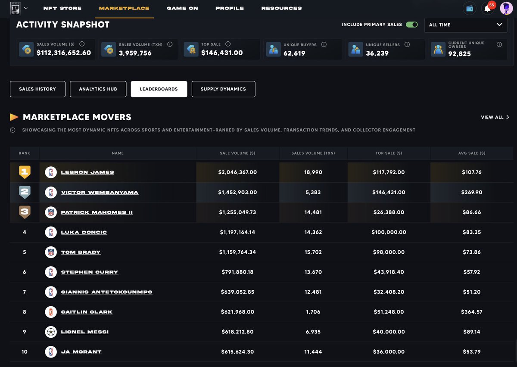Screen dimensions: 517x367
Task: Show info for Top Sale stat
Action: (x=228, y=44)
